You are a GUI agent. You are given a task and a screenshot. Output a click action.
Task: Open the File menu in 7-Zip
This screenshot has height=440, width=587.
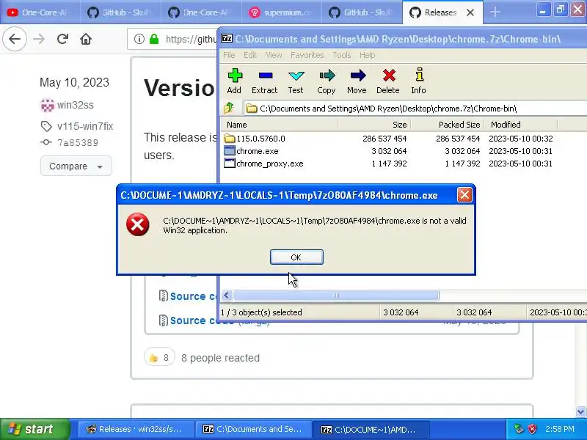pos(229,55)
